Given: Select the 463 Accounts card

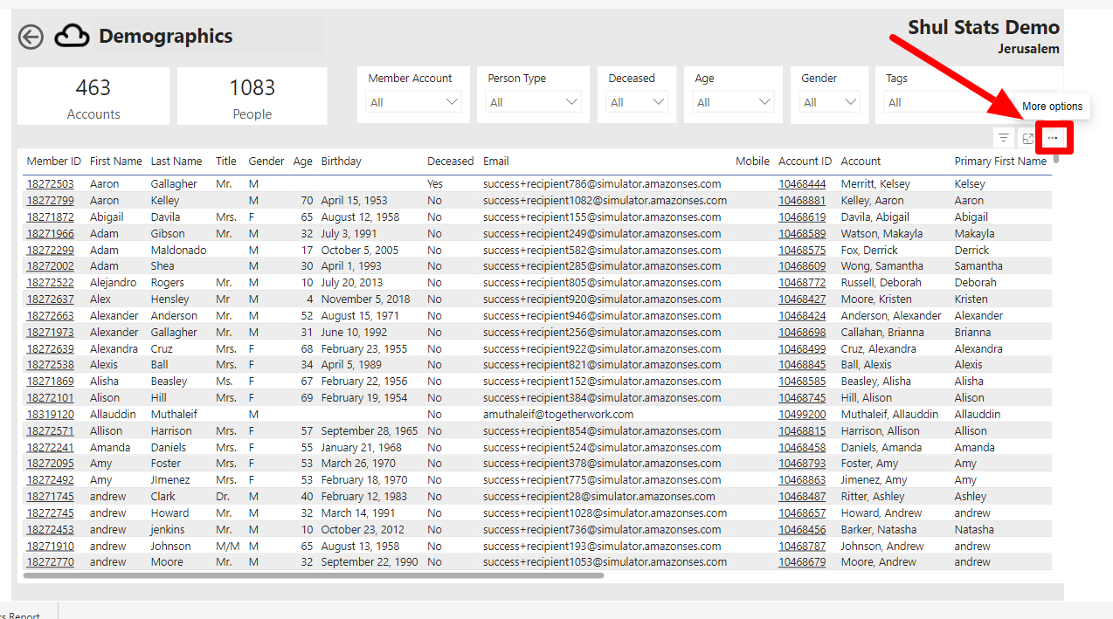Looking at the screenshot, I should pos(93,97).
